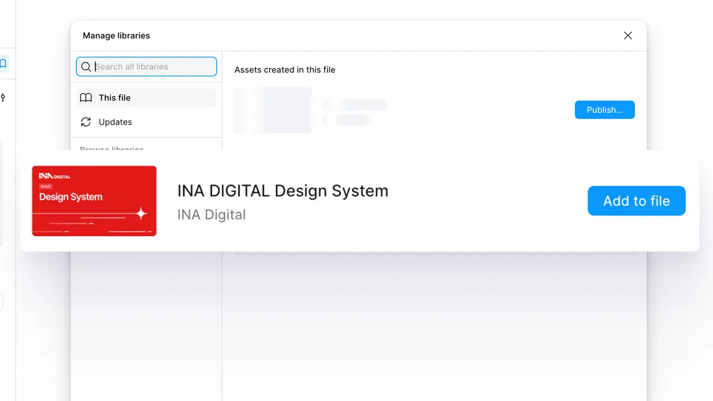Viewport: 713px width, 401px height.
Task: Click the open book icon beside This file
Action: click(x=86, y=97)
